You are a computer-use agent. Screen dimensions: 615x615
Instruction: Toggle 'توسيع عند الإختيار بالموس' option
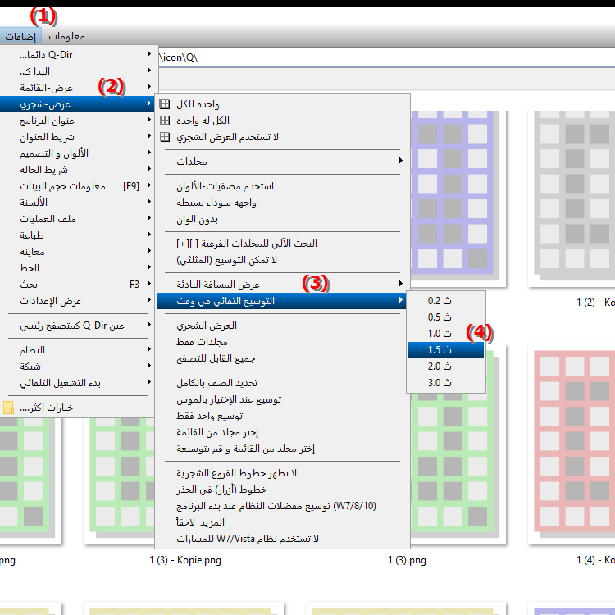click(x=280, y=399)
